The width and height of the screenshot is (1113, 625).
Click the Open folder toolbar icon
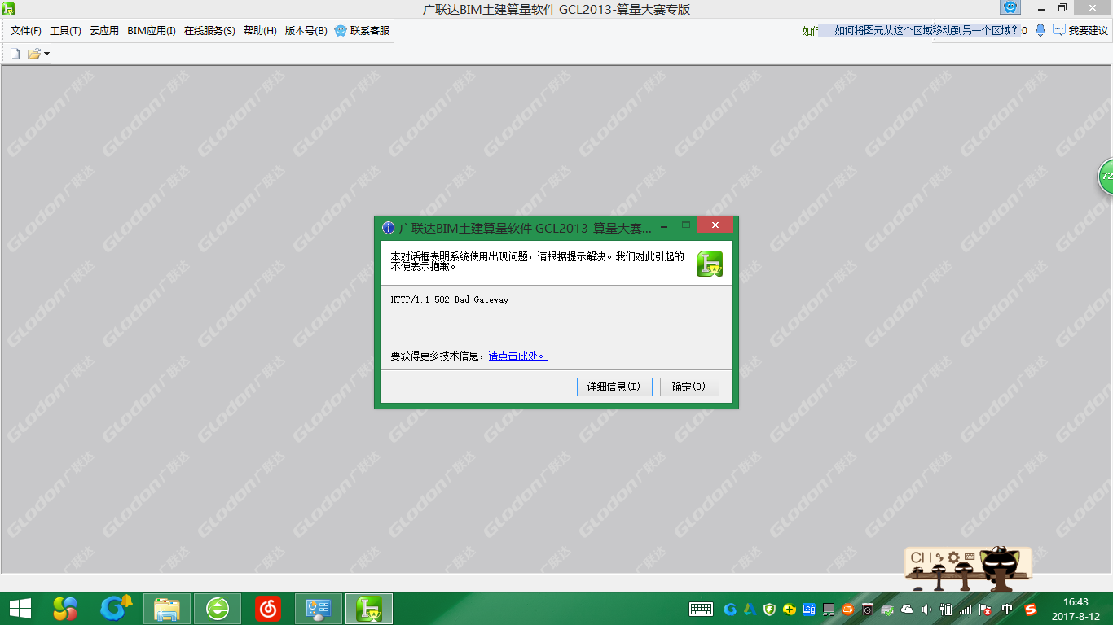pyautogui.click(x=34, y=54)
